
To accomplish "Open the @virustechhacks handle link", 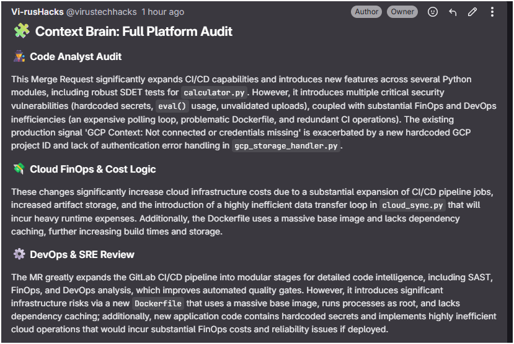I will [x=101, y=12].
